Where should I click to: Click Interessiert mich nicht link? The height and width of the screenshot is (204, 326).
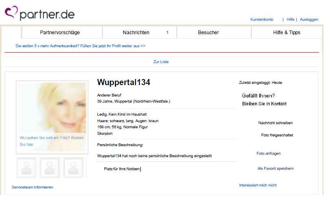click(x=258, y=185)
